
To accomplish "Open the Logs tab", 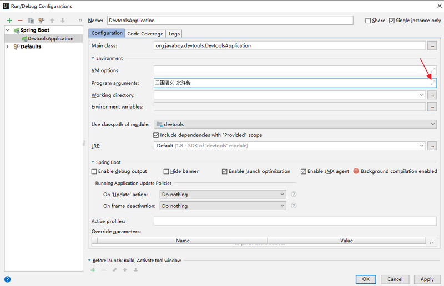I will tap(174, 34).
